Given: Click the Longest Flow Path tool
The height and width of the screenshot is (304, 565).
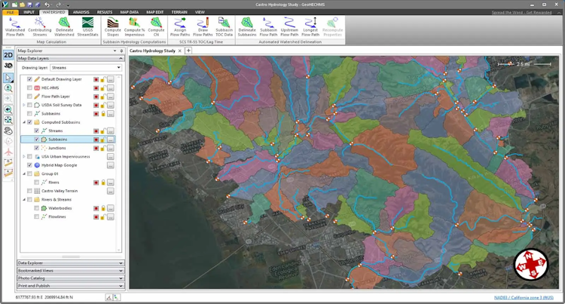Looking at the screenshot, I should click(310, 26).
